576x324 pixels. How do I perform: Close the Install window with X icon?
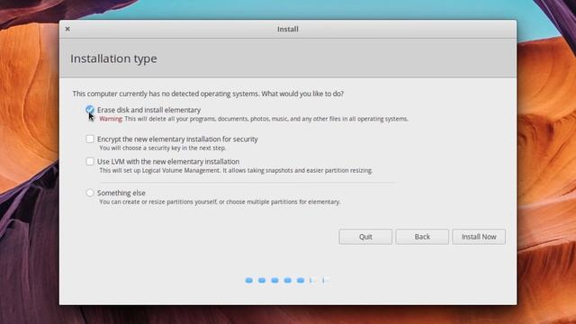tap(67, 29)
